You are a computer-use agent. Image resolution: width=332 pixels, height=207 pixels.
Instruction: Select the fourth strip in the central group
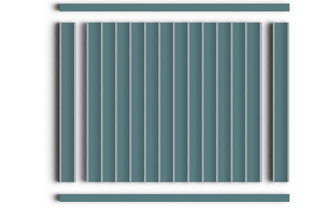click(138, 102)
